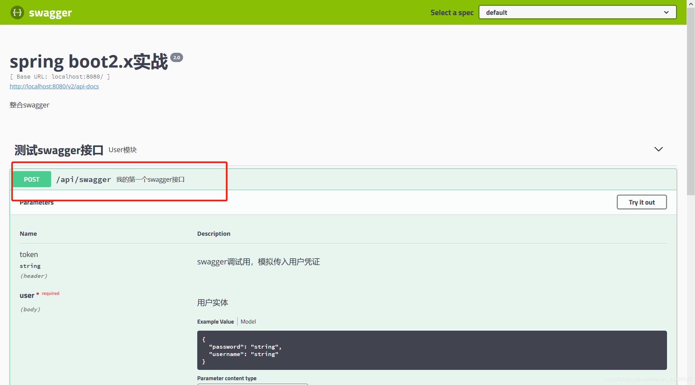Click the 2.0 version badge
Viewport: 695px width, 385px height.
tap(177, 58)
